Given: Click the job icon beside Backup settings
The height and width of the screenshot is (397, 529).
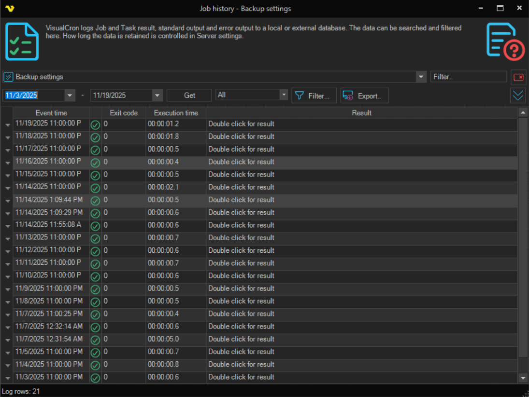Looking at the screenshot, I should pos(8,77).
